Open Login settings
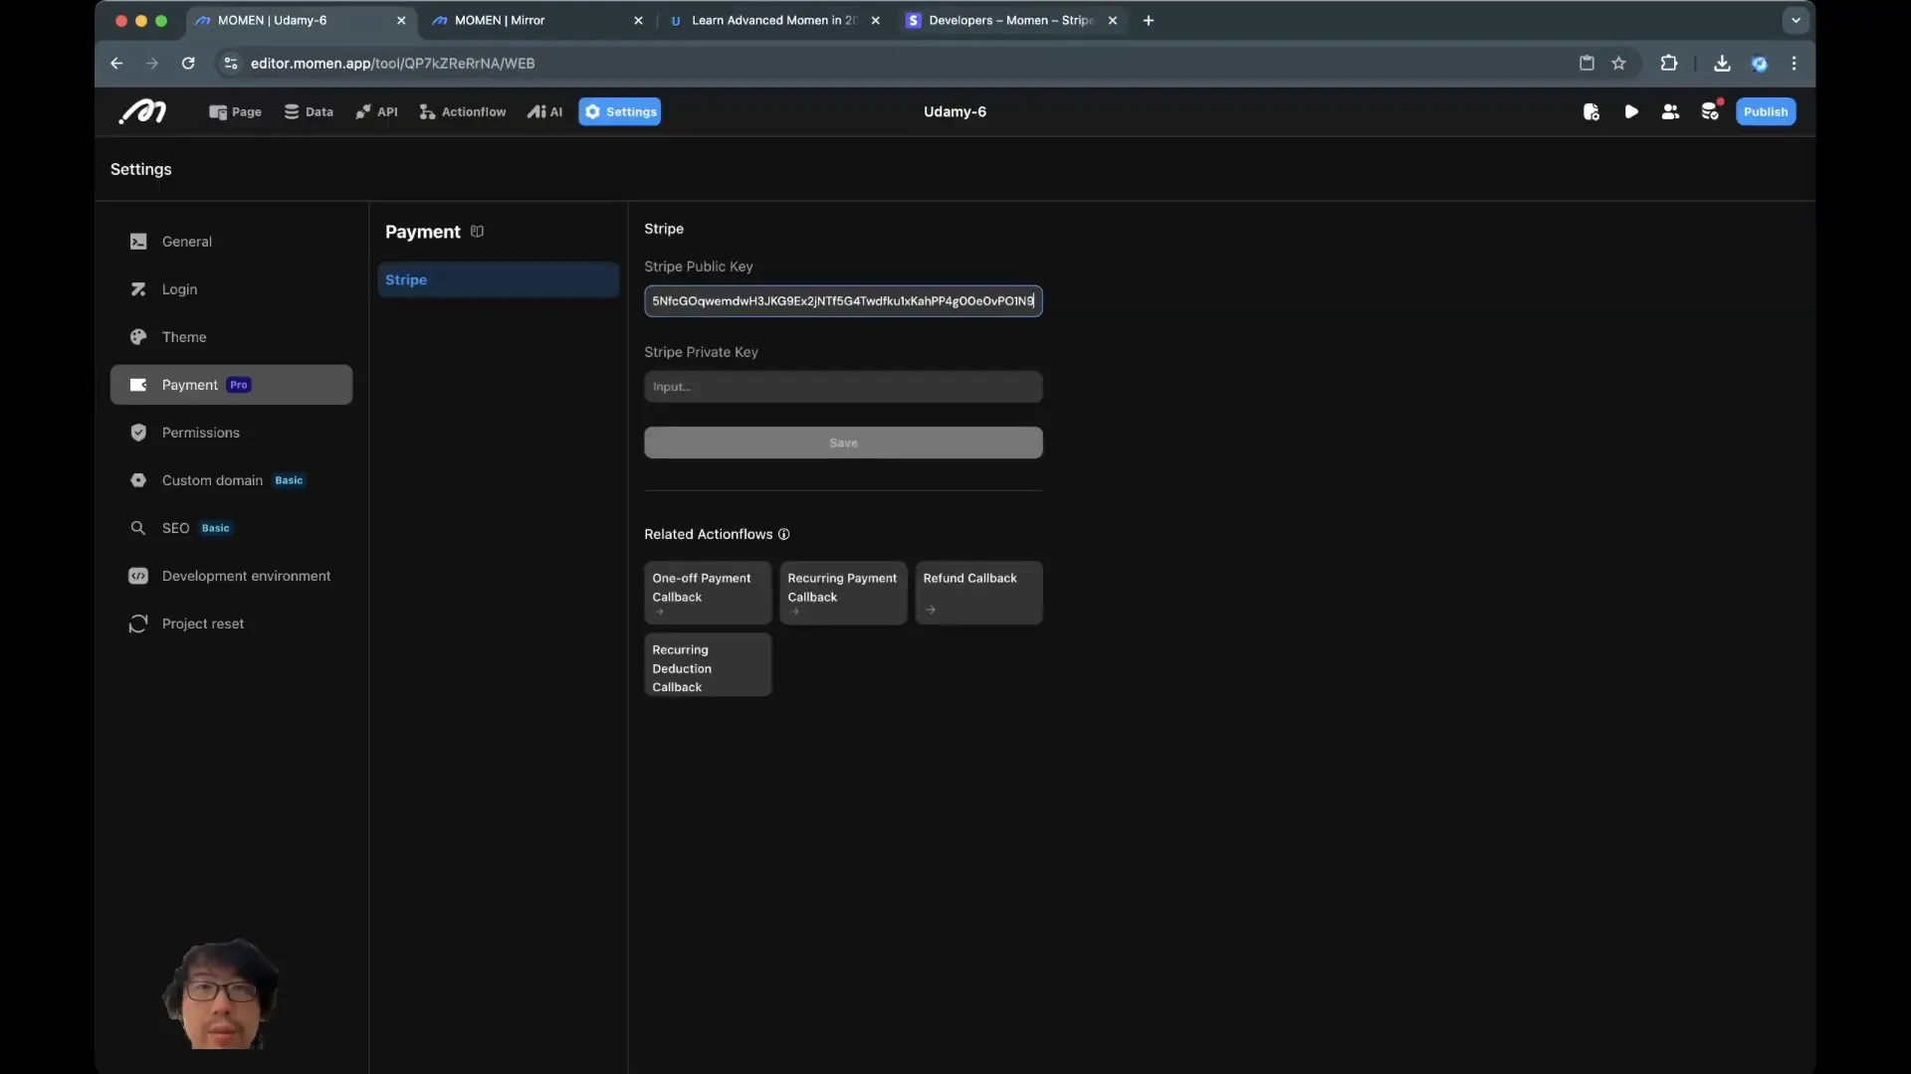This screenshot has height=1074, width=1911. (231, 289)
